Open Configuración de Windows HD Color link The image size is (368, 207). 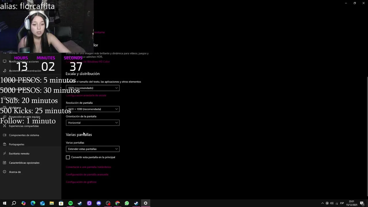(88, 62)
